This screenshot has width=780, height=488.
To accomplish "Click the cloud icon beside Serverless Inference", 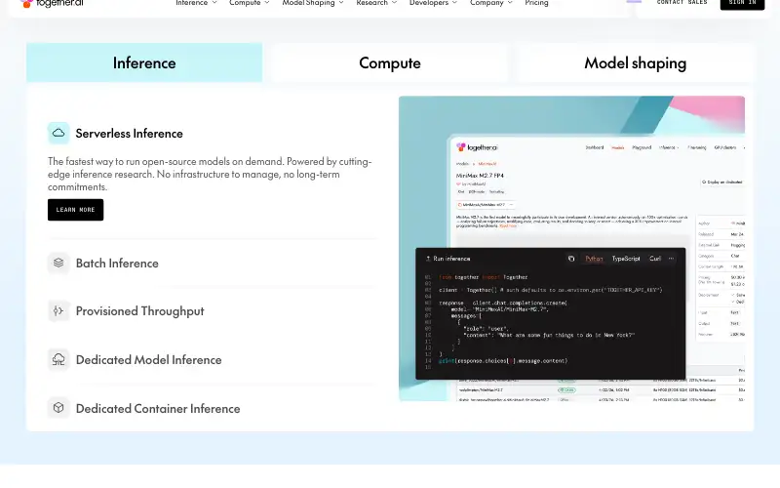I will coord(58,133).
